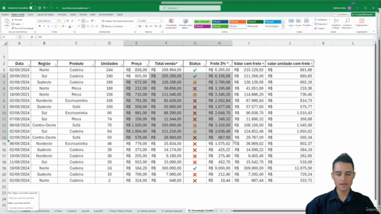Viewport: 381px width, 214px height.
Task: Click the Pesquisar search box
Action: point(190,8)
